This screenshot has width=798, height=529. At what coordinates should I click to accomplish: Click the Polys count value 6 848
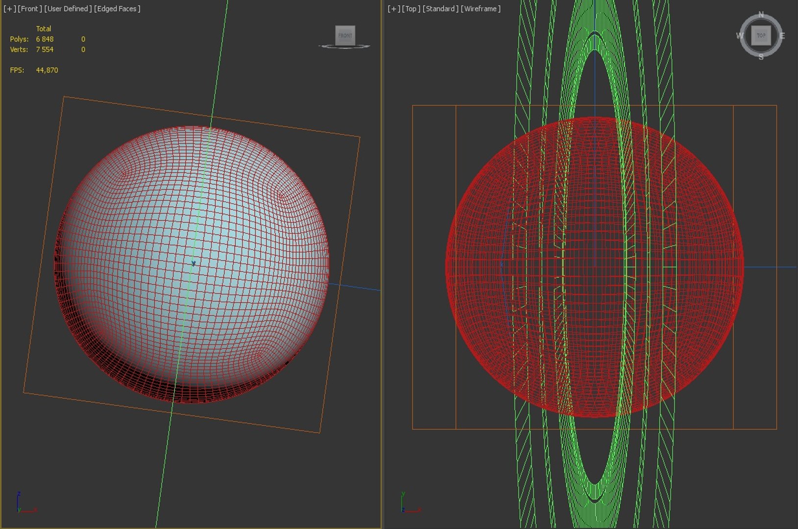click(x=45, y=39)
